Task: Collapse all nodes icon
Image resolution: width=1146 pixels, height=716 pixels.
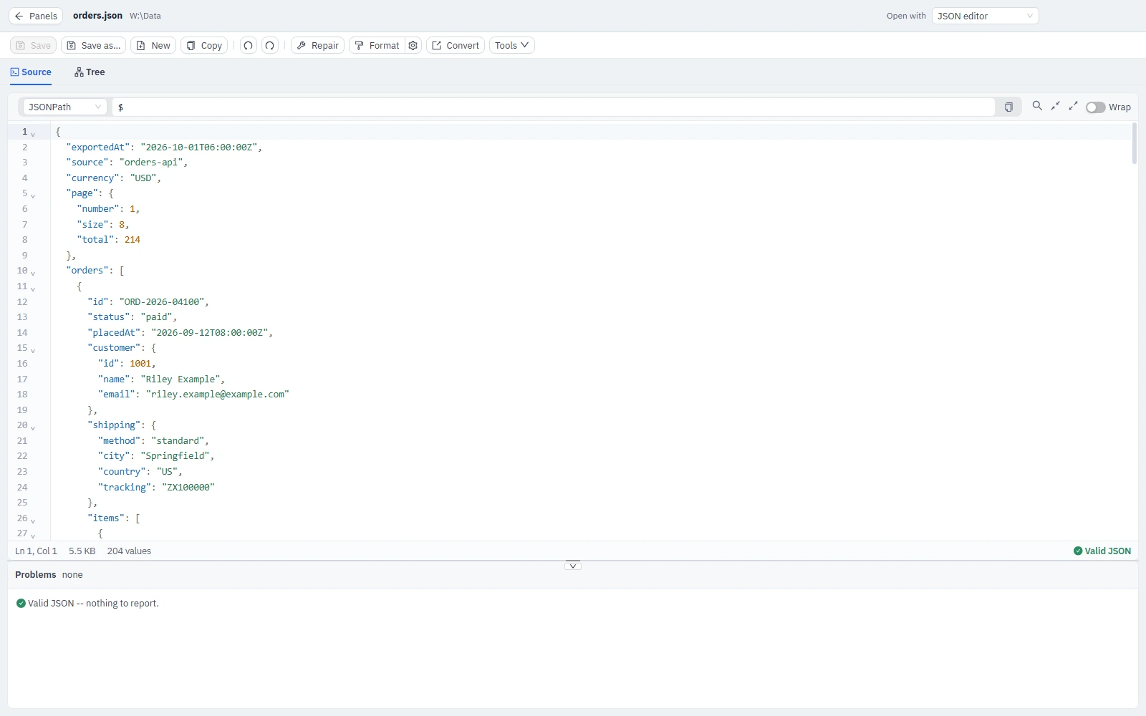Action: 1055,106
